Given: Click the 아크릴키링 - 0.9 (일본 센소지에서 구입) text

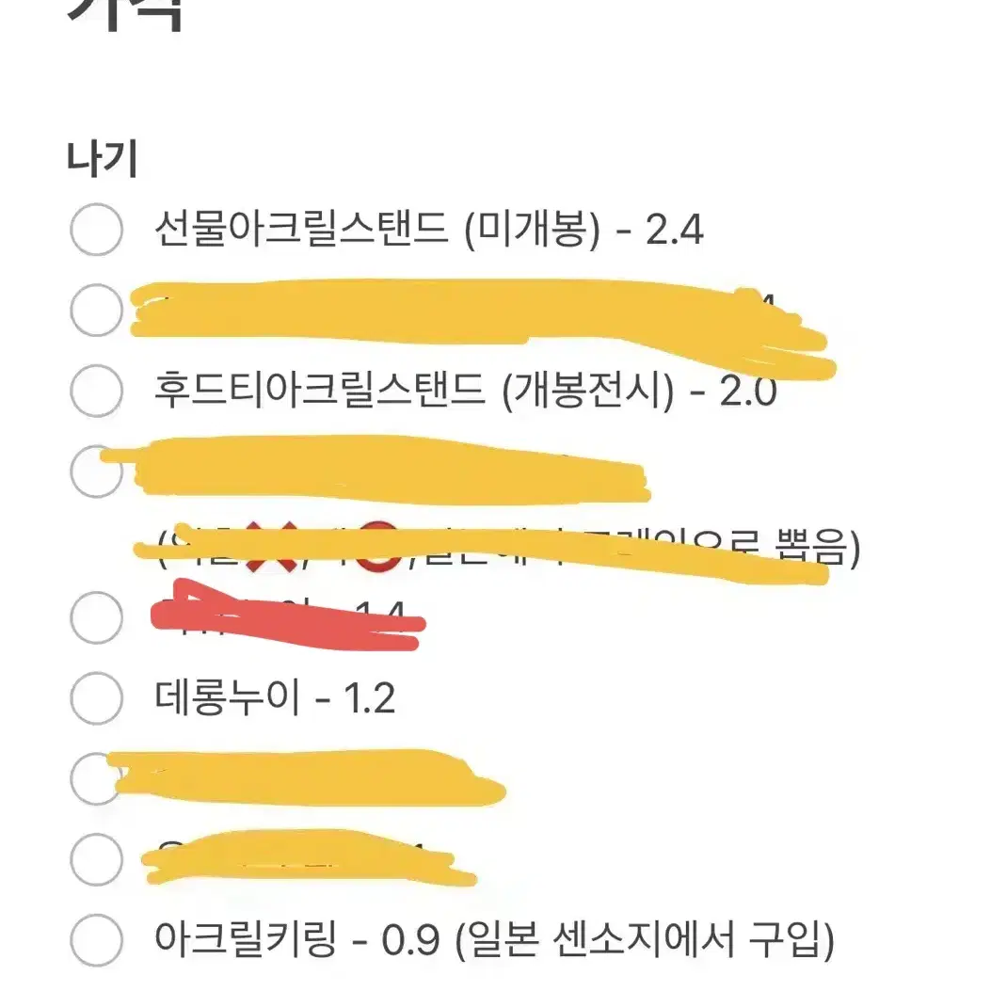Looking at the screenshot, I should click(494, 940).
